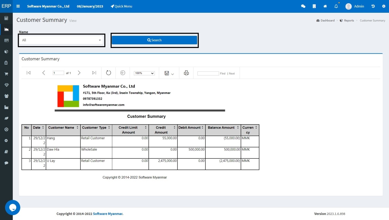
Task: Print the Customer Summary report
Action: click(x=186, y=73)
